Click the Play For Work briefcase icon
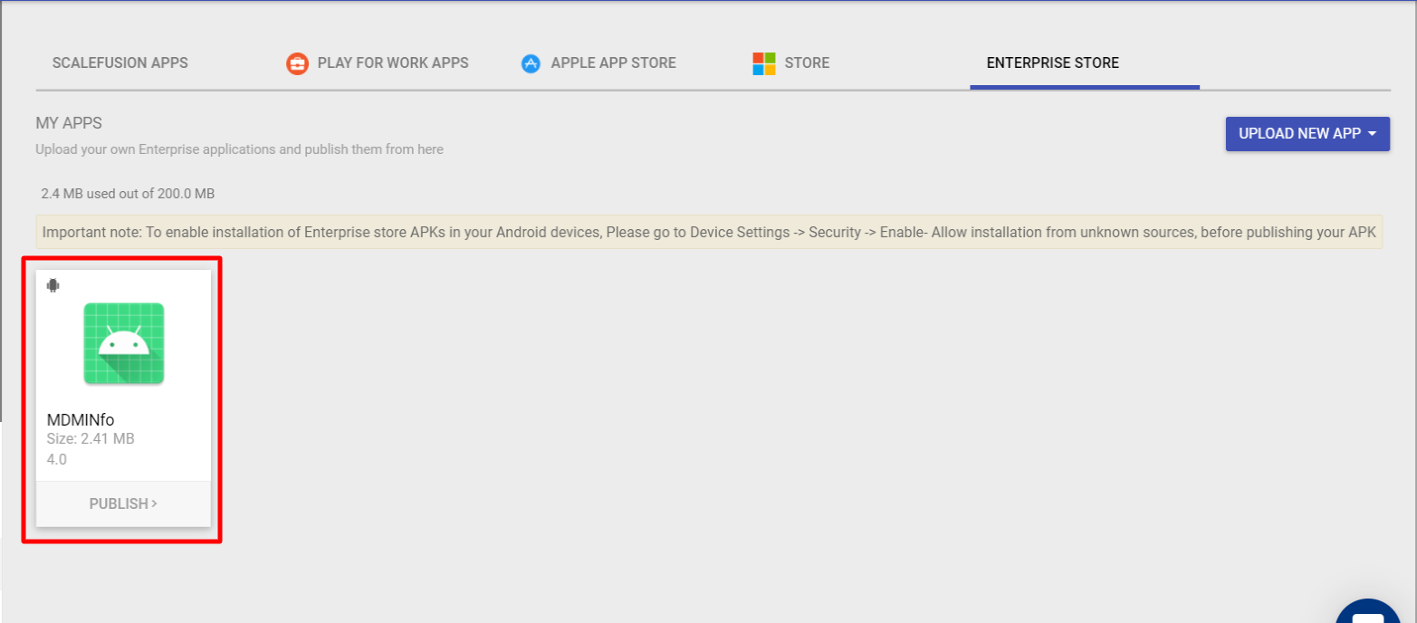The image size is (1417, 623). tap(297, 64)
